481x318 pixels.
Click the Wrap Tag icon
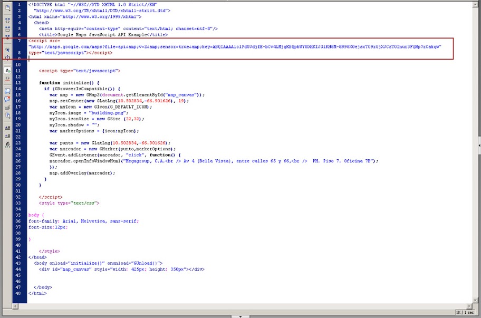pos(8,108)
